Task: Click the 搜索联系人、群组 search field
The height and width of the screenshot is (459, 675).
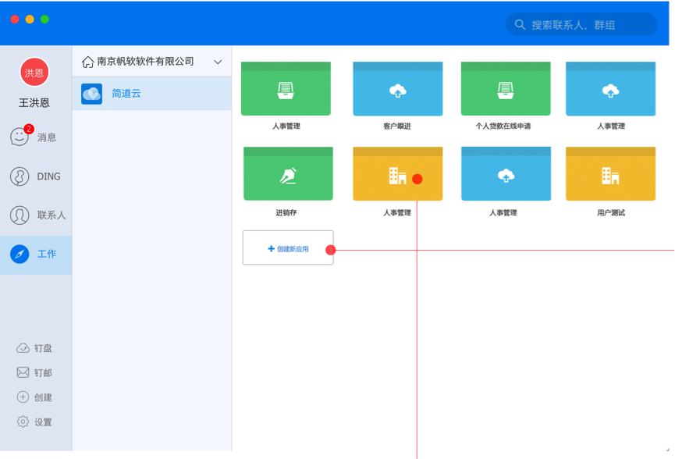Action: pos(581,24)
